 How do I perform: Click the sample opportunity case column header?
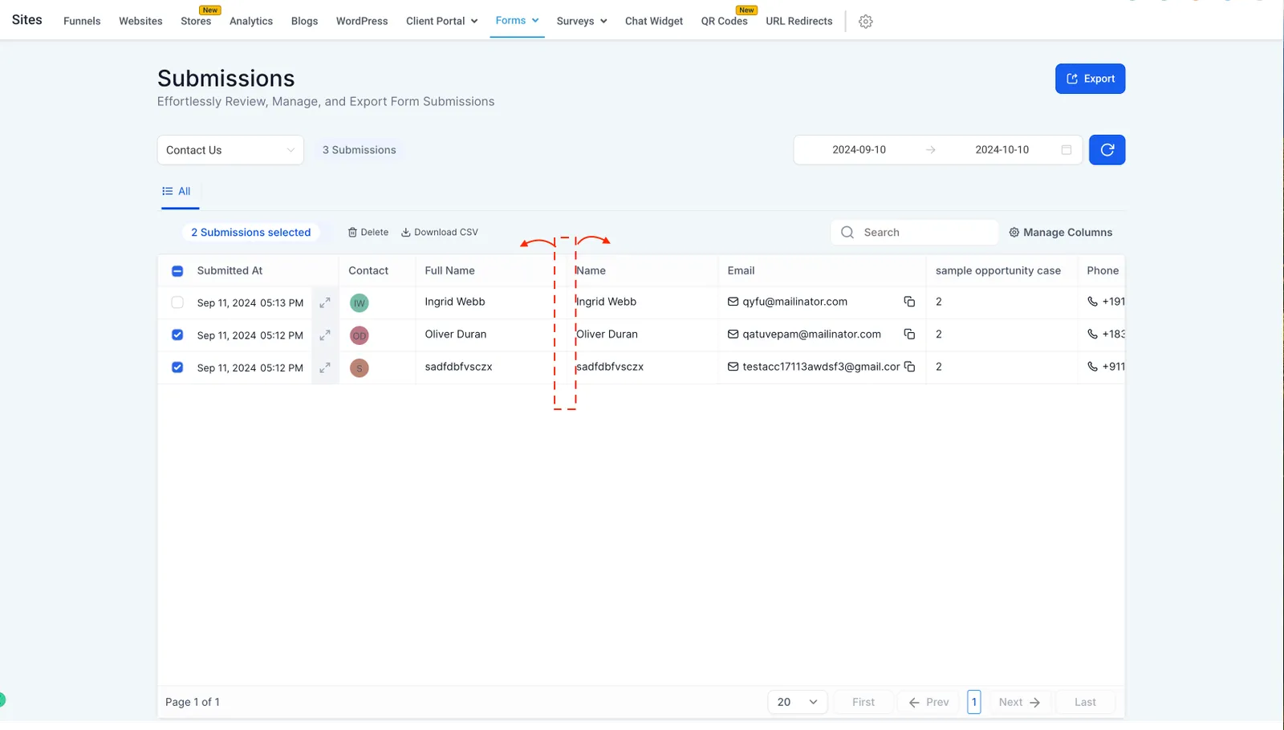point(998,271)
